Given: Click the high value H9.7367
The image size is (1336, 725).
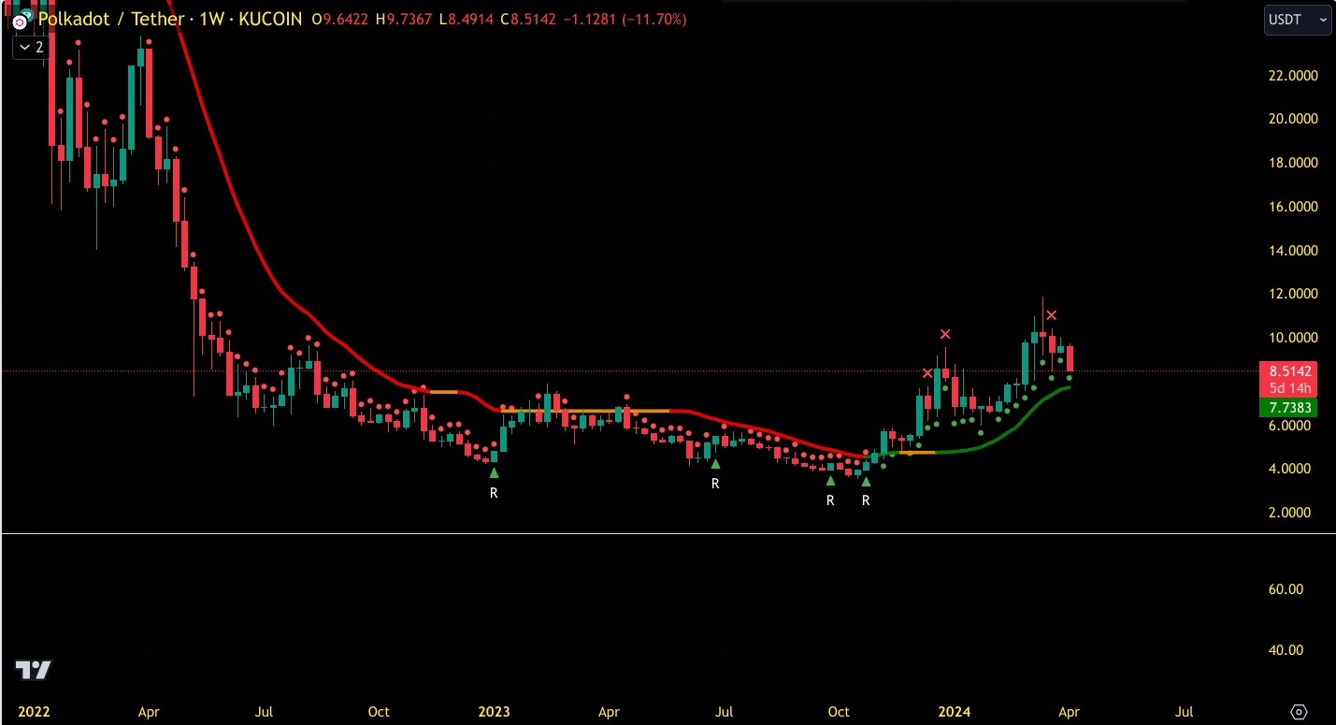Looking at the screenshot, I should click(x=403, y=19).
